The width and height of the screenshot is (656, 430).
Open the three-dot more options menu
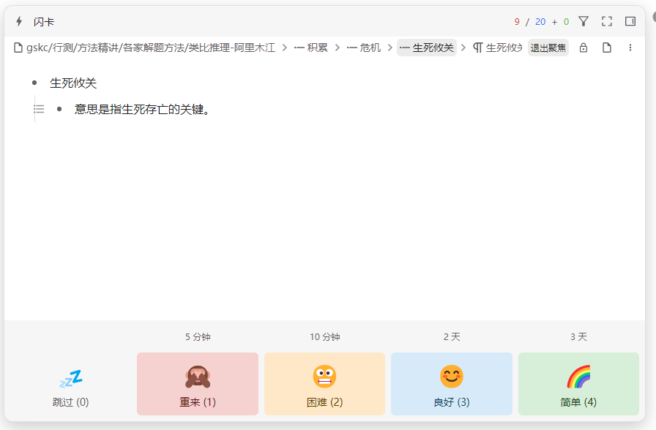point(630,48)
